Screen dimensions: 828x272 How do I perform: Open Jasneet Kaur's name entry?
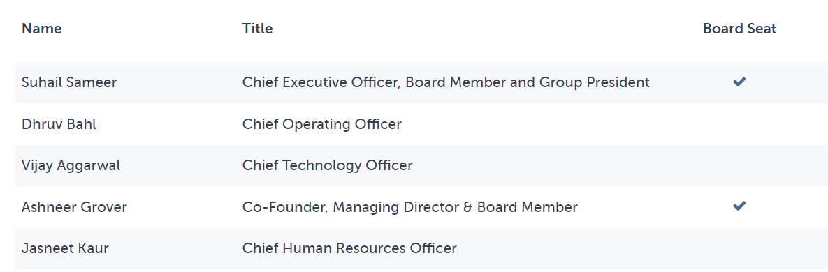click(65, 248)
